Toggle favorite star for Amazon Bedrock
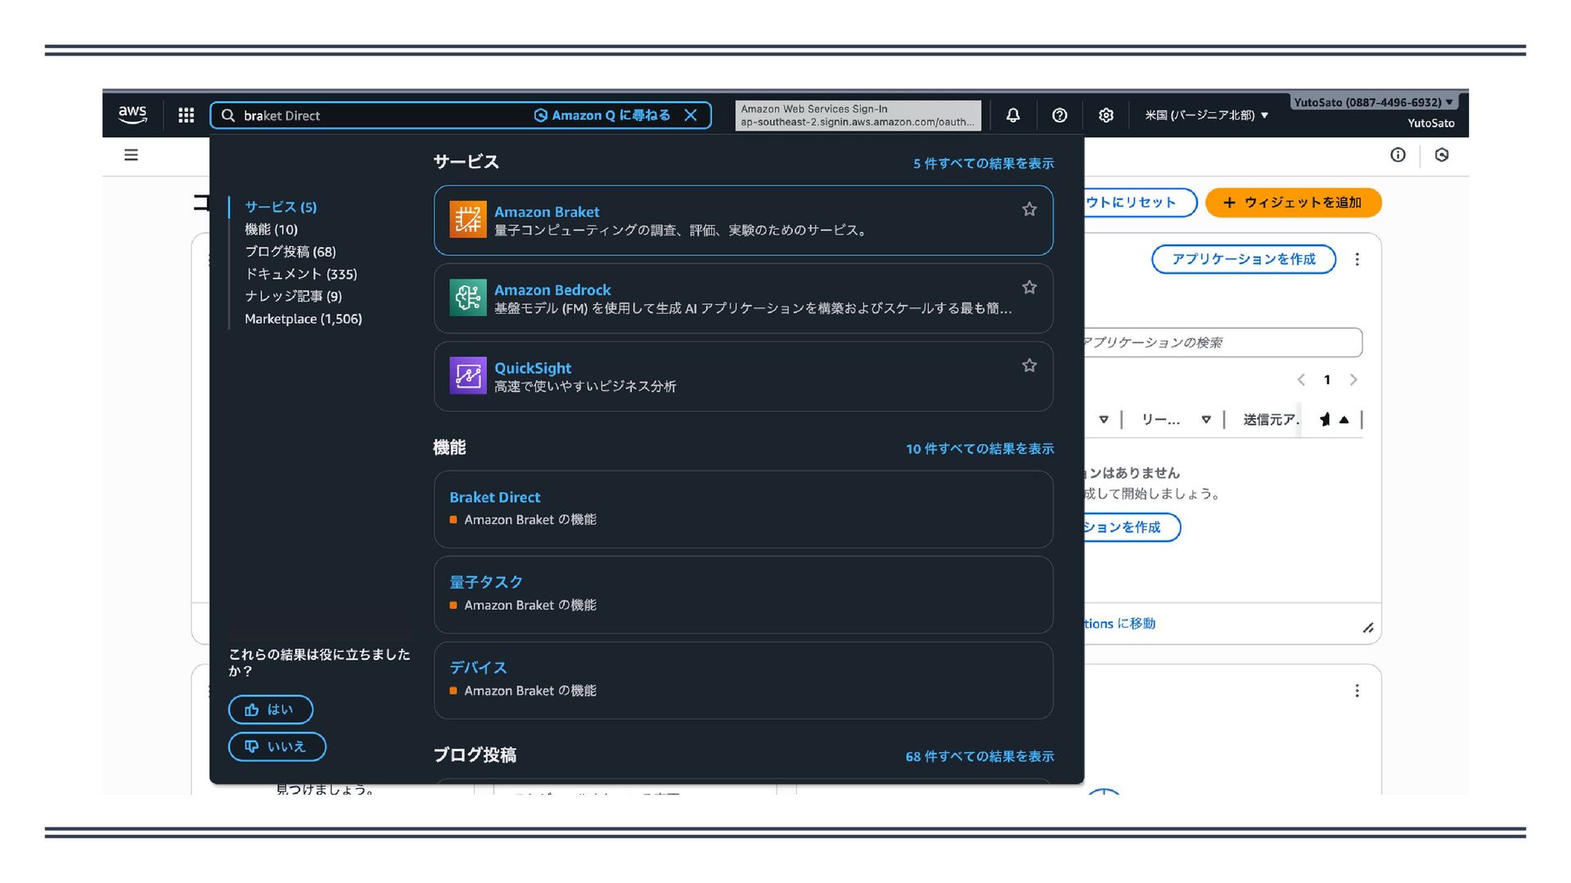Screen dimensions: 1571x883 click(1029, 287)
